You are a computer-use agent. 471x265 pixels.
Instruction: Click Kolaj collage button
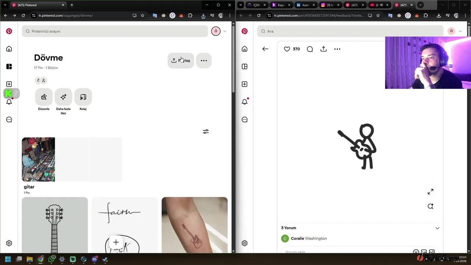pyautogui.click(x=83, y=97)
